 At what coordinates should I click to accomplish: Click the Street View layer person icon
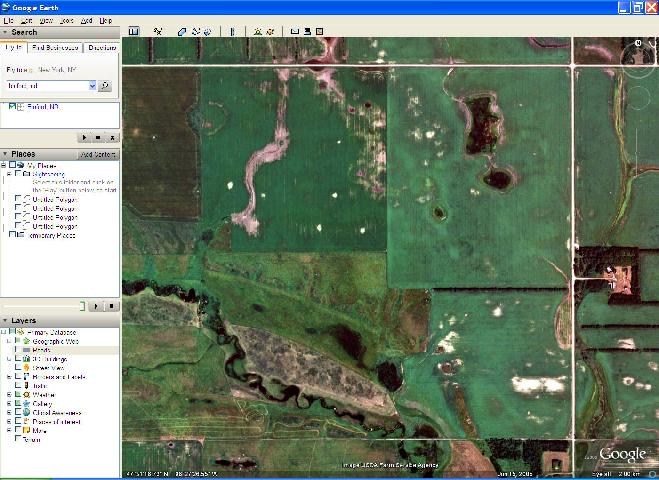[x=26, y=368]
